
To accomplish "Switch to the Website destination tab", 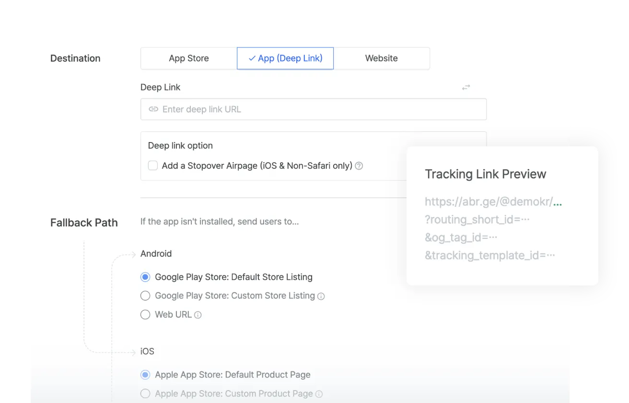I will coord(381,58).
